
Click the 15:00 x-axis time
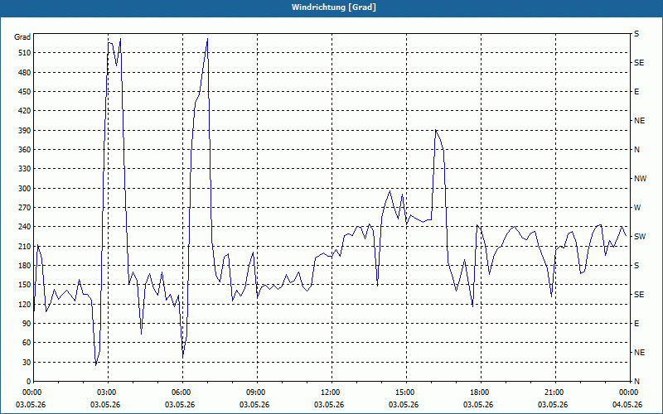coord(406,392)
